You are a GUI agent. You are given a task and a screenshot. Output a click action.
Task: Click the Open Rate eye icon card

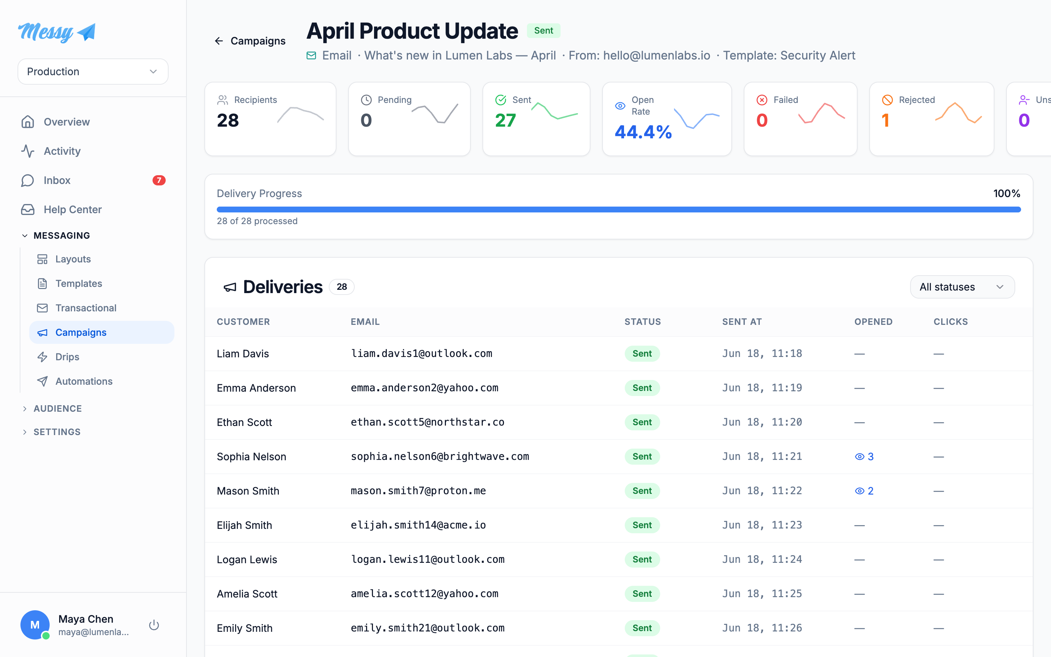pyautogui.click(x=667, y=119)
